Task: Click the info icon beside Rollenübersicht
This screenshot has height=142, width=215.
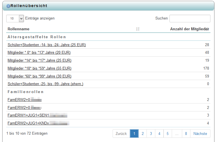Action: point(8,6)
